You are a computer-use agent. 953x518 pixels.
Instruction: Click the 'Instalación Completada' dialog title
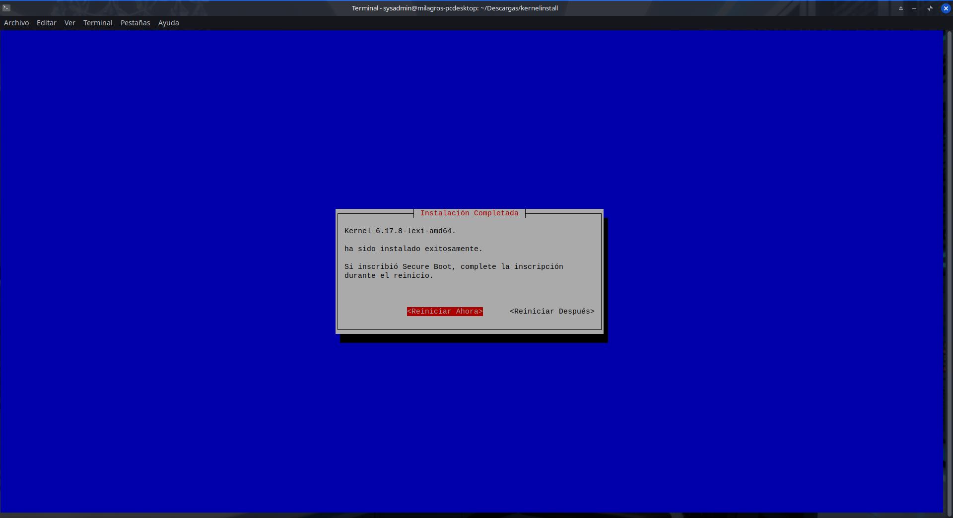pos(469,213)
